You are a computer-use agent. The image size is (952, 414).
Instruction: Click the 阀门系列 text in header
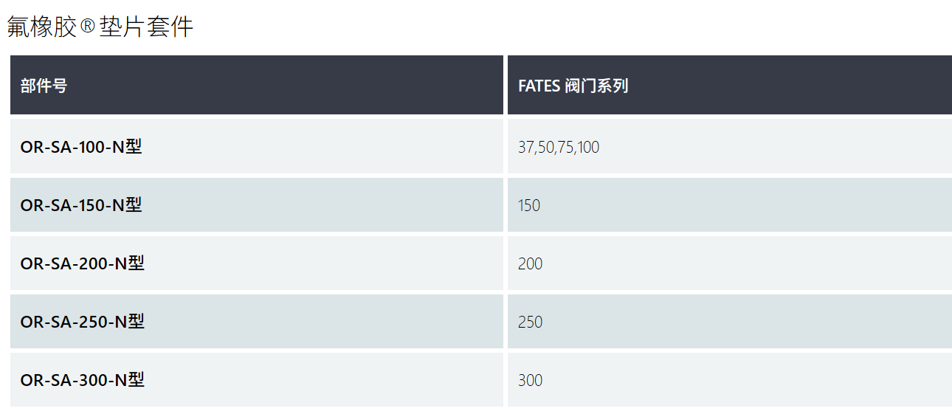[596, 85]
